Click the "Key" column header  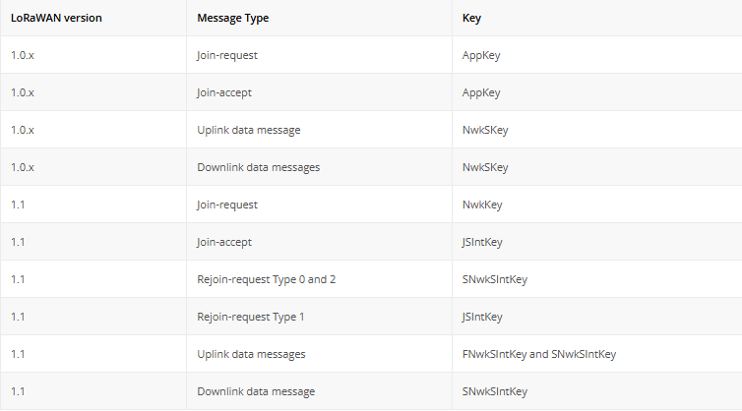(471, 19)
